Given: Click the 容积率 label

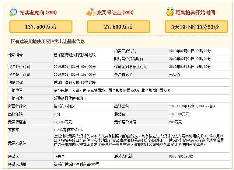Looking at the screenshot, I should (14, 130).
